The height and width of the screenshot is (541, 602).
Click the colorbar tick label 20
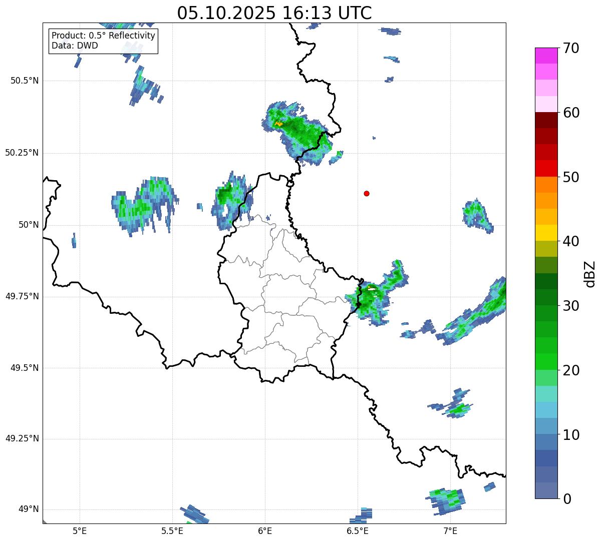(x=571, y=370)
